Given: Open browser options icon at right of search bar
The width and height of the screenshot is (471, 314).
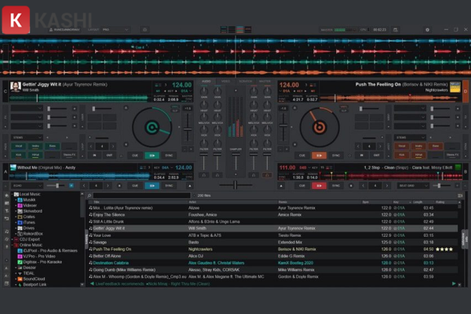Looking at the screenshot, I should 460,195.
